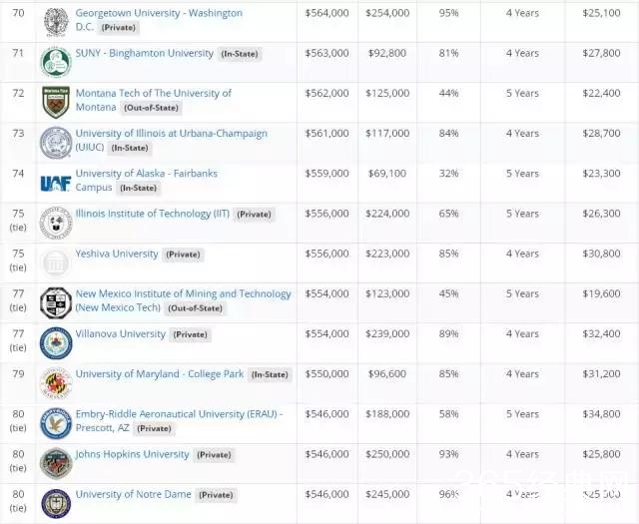Click the Embry-Riddle eagle logo
The image size is (639, 524).
coord(55,423)
